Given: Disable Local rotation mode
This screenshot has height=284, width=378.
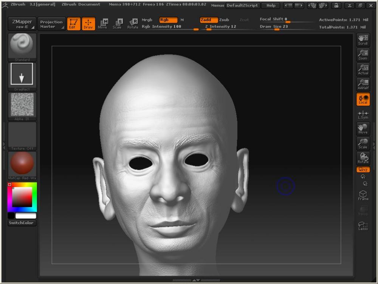Looking at the screenshot, I should pos(363,99).
